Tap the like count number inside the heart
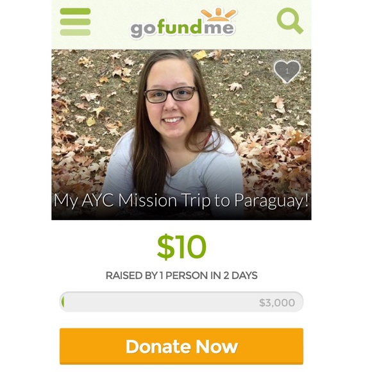 (287, 71)
